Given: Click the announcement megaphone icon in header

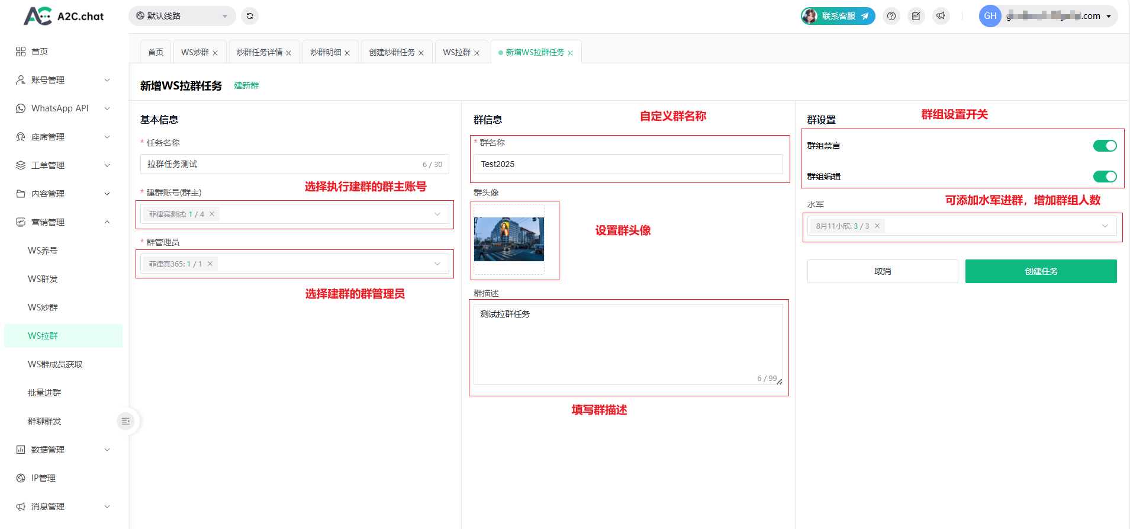Looking at the screenshot, I should (941, 16).
